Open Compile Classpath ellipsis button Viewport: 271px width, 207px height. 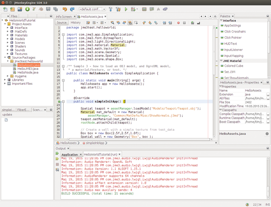pos(268,114)
